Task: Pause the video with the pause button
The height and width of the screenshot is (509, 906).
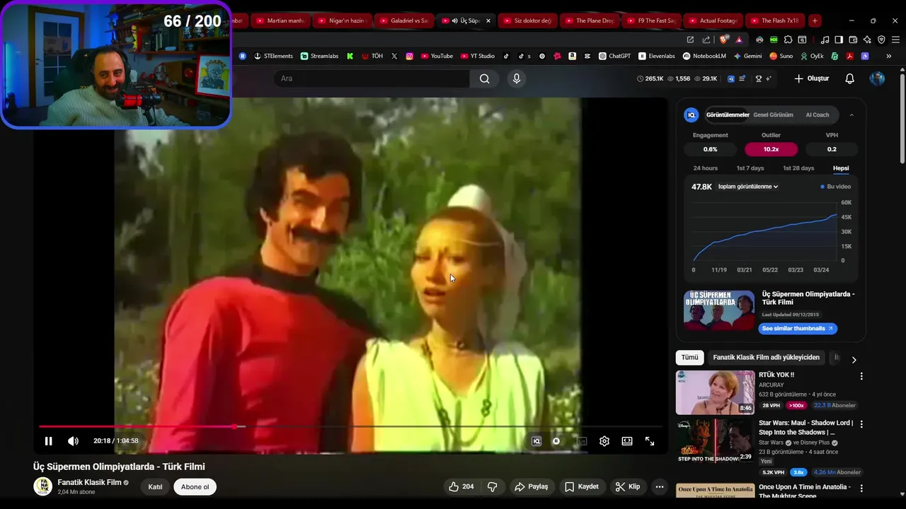Action: click(48, 441)
